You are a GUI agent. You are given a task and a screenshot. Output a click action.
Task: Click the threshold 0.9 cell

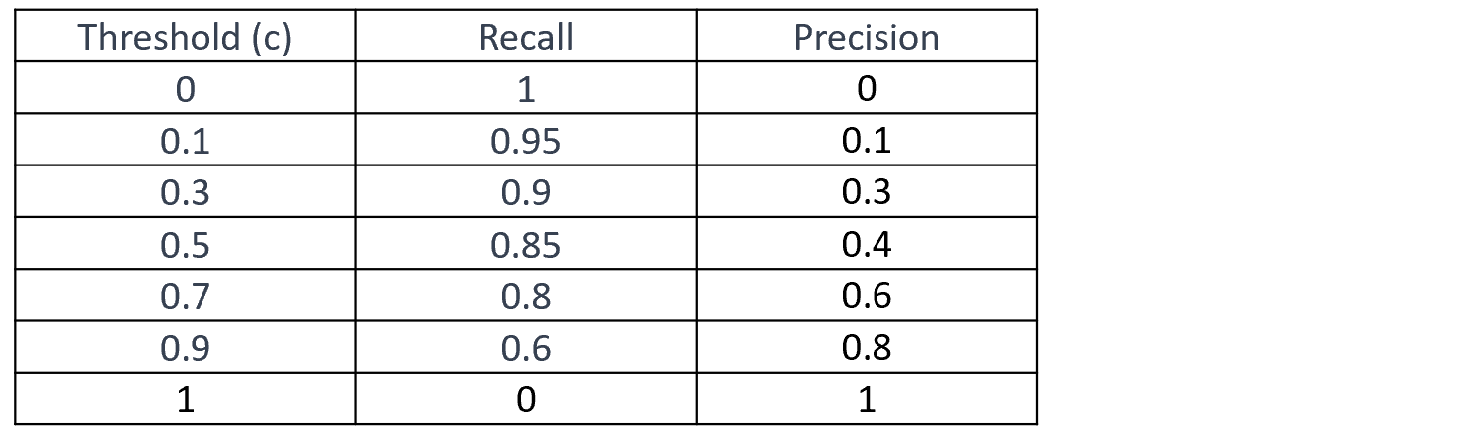(185, 347)
